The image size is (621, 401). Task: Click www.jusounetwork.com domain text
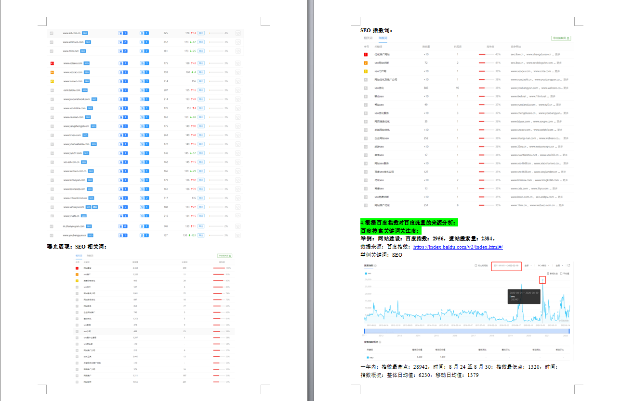coord(77,99)
